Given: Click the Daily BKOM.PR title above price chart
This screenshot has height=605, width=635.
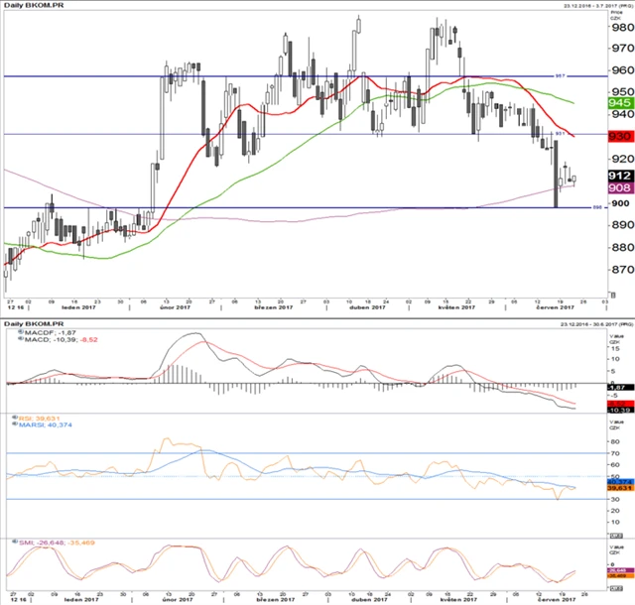Looking at the screenshot, I should coord(31,7).
